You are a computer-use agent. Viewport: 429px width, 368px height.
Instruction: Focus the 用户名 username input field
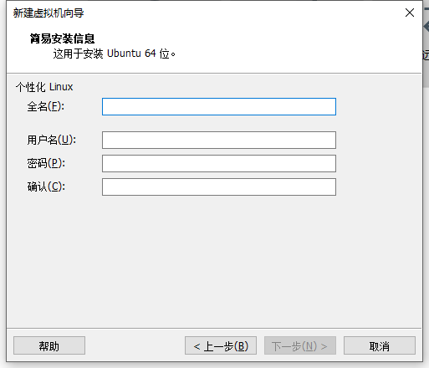(219, 140)
